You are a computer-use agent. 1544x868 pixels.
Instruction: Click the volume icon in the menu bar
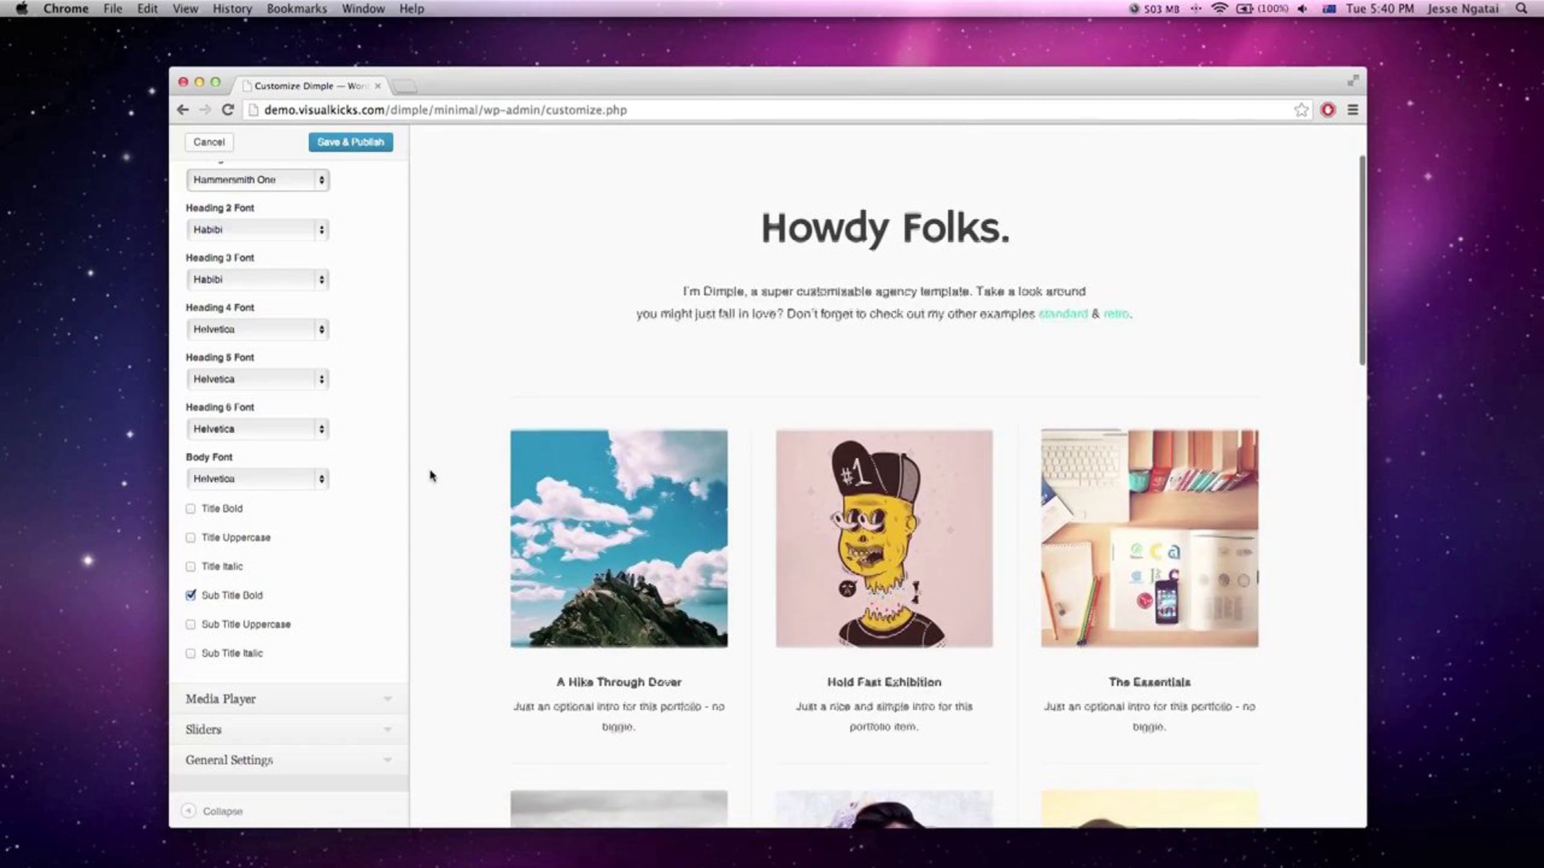(1303, 8)
